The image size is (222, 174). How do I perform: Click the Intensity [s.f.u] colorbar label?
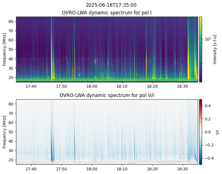pyautogui.click(x=215, y=49)
